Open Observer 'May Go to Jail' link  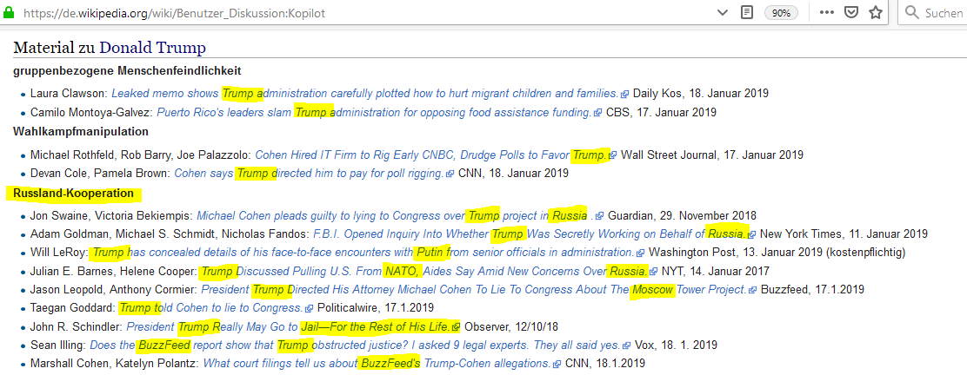(x=292, y=326)
